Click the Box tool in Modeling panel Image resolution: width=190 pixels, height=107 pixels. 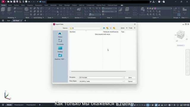[x=3, y=11]
